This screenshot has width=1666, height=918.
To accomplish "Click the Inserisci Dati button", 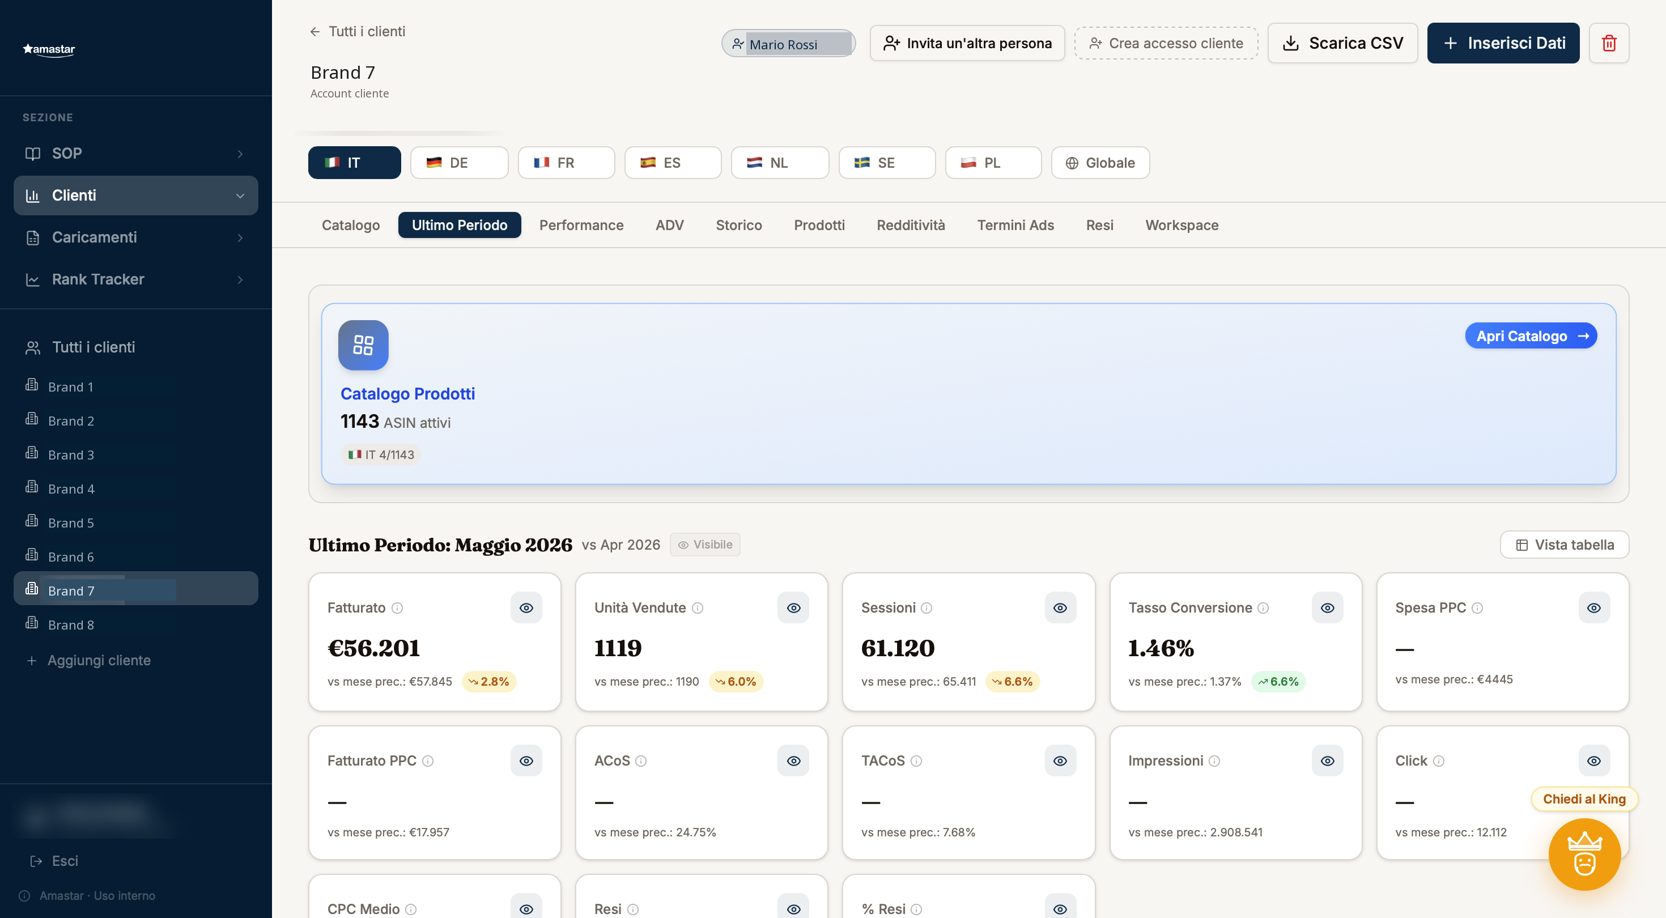I will point(1503,43).
